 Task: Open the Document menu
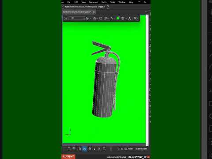(x=94, y=2)
